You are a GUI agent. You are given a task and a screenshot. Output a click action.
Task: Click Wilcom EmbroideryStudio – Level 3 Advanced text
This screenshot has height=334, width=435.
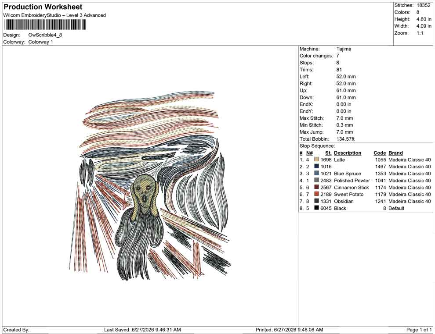(x=54, y=15)
